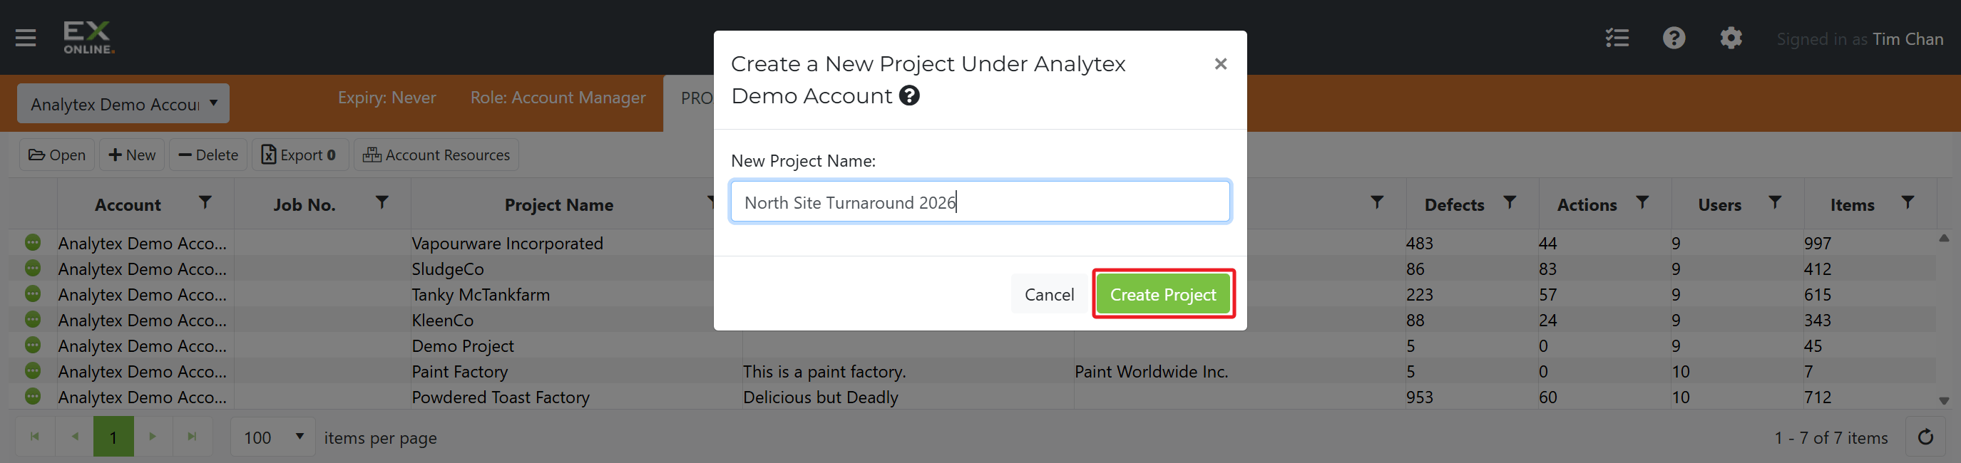The width and height of the screenshot is (1961, 463).
Task: Go to the previous page
Action: point(75,437)
